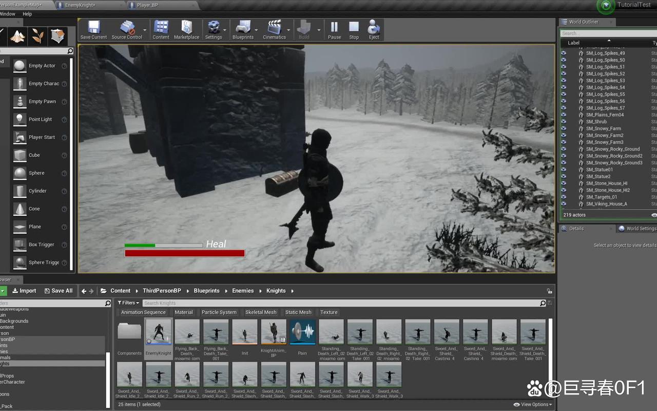Toggle the Skeletal Mesh filter
The height and width of the screenshot is (411, 657).
click(x=261, y=312)
